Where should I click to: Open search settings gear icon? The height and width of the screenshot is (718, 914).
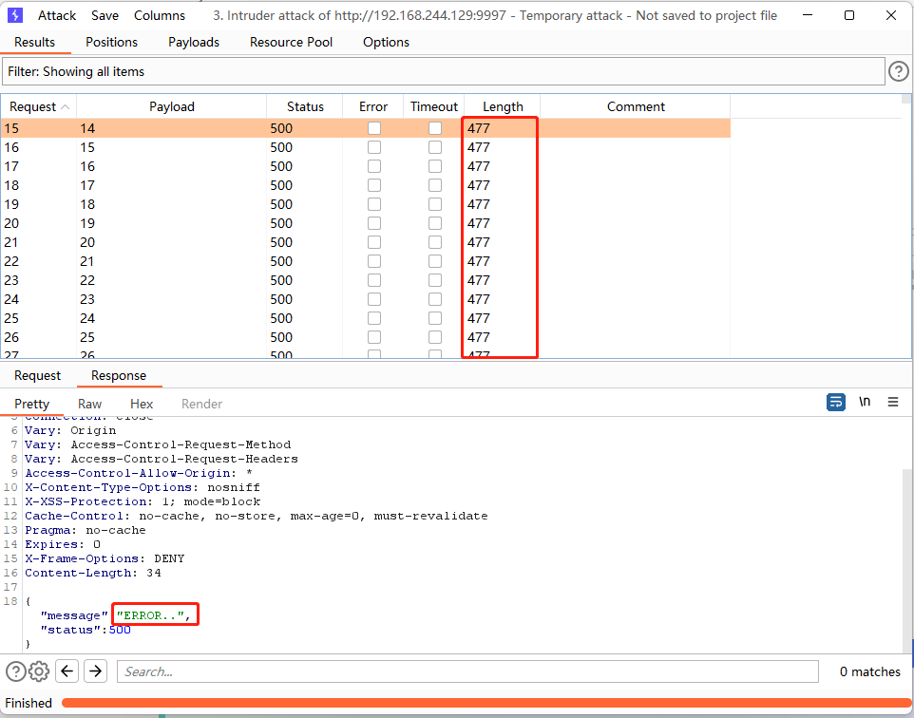pyautogui.click(x=39, y=671)
